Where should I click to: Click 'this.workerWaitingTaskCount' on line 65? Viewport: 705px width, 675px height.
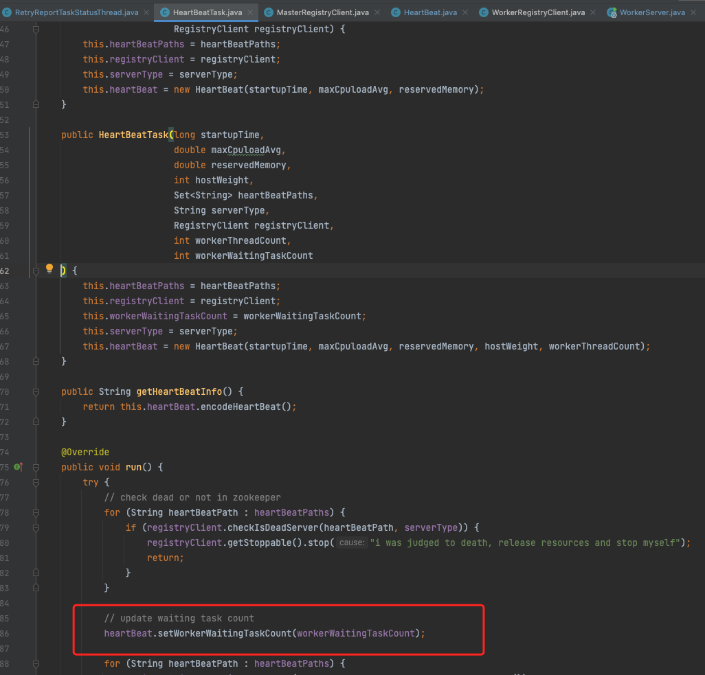point(155,317)
